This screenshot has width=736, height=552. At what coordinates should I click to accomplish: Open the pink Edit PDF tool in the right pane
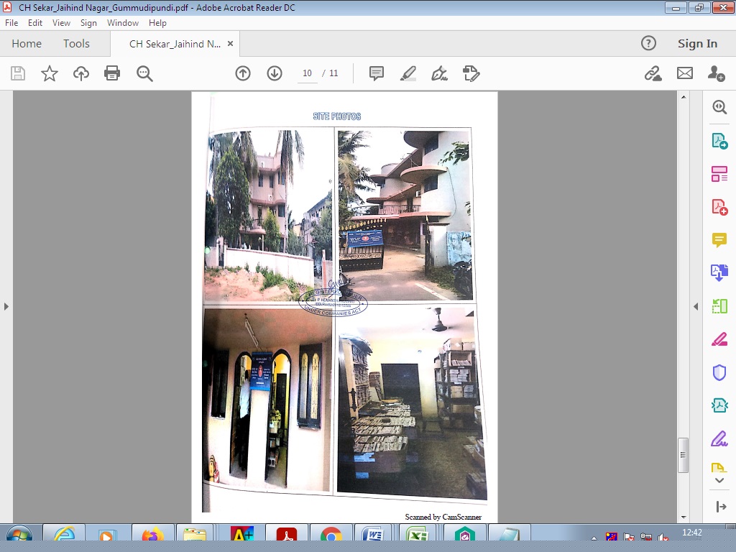(719, 174)
